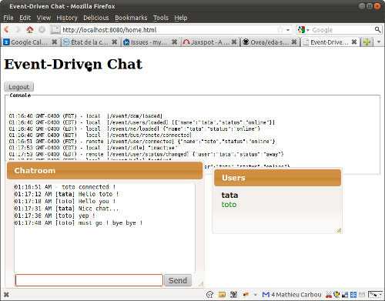Viewport: 385px width, 301px height.
Task: Go to the Firefox Home page icon
Action: click(30, 30)
